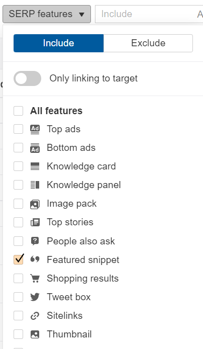Click the Knowledge panel icon

[x=35, y=185]
